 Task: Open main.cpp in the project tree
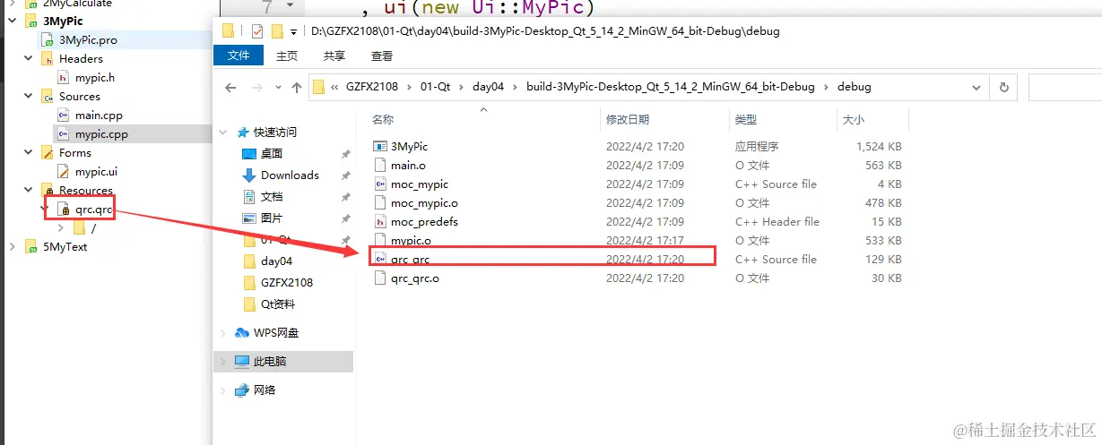coord(99,116)
